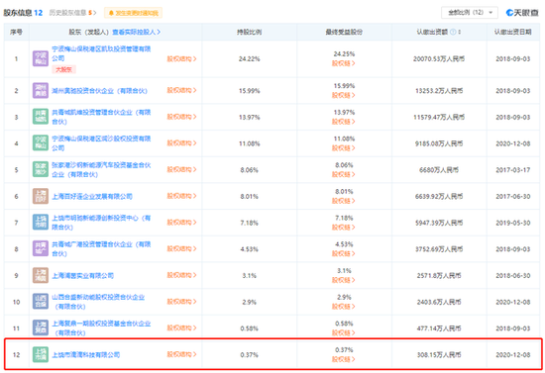Open 股权链 under 2.9% beneficial share
This screenshot has height=373, width=545.
344,307
